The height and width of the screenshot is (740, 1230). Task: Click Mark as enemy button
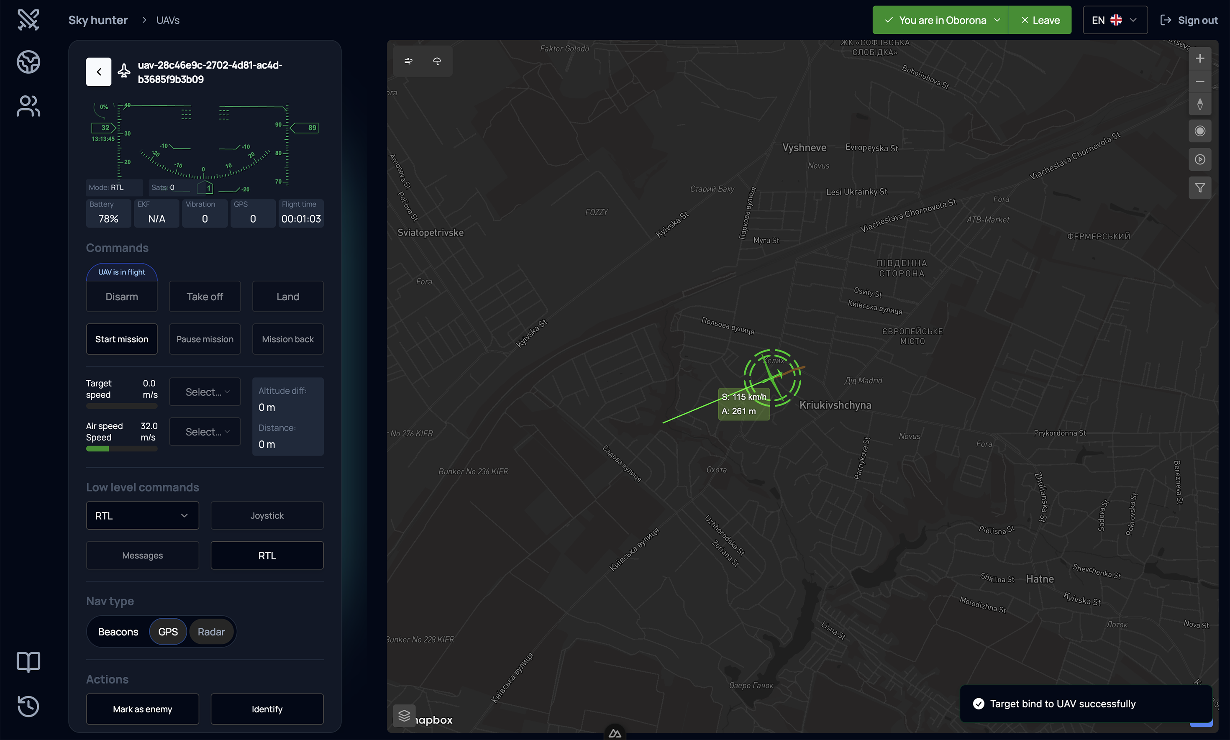(x=142, y=709)
